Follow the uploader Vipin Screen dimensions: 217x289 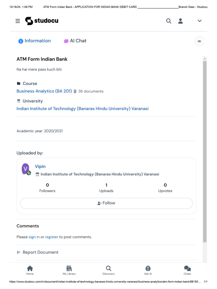[106, 203]
